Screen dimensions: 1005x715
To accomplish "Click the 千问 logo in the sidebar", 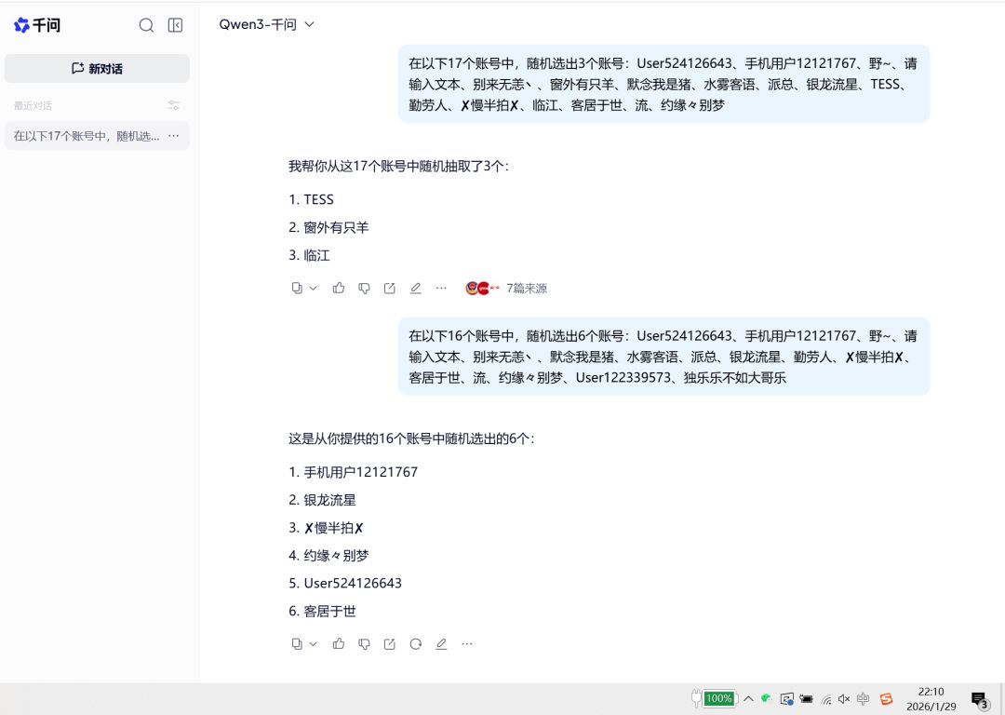I will pyautogui.click(x=37, y=25).
